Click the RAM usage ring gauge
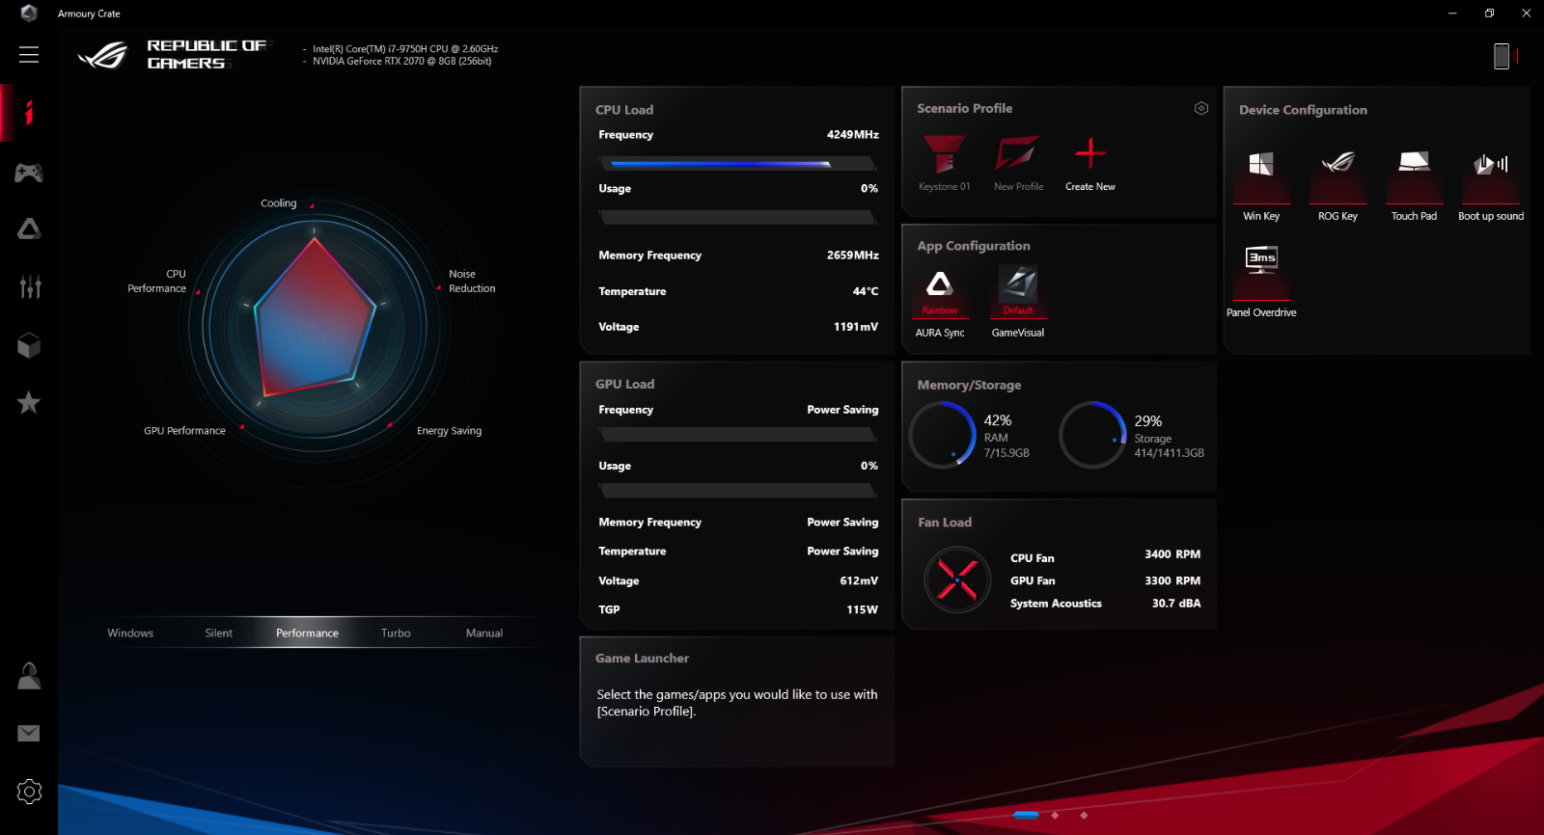1544x835 pixels. 942,435
